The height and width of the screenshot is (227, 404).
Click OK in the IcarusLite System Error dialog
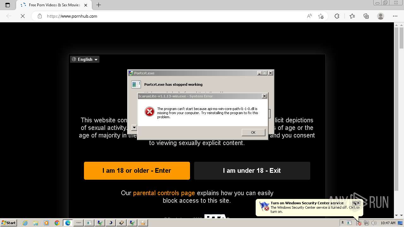point(253,132)
